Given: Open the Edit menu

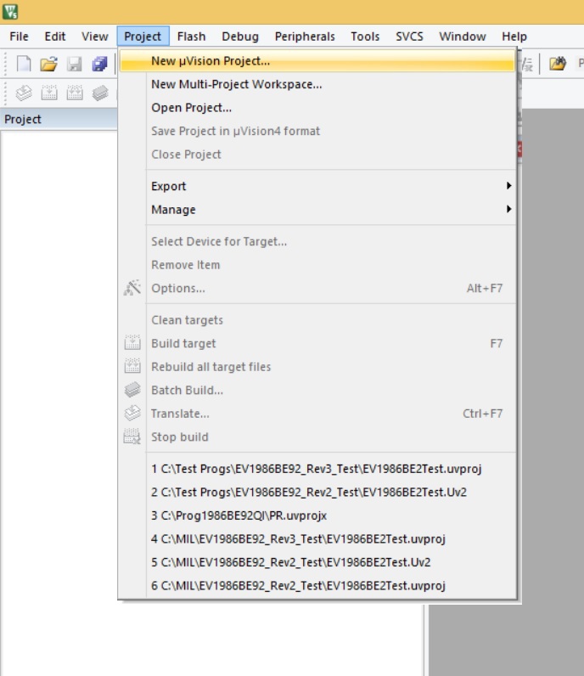Looking at the screenshot, I should coord(55,37).
